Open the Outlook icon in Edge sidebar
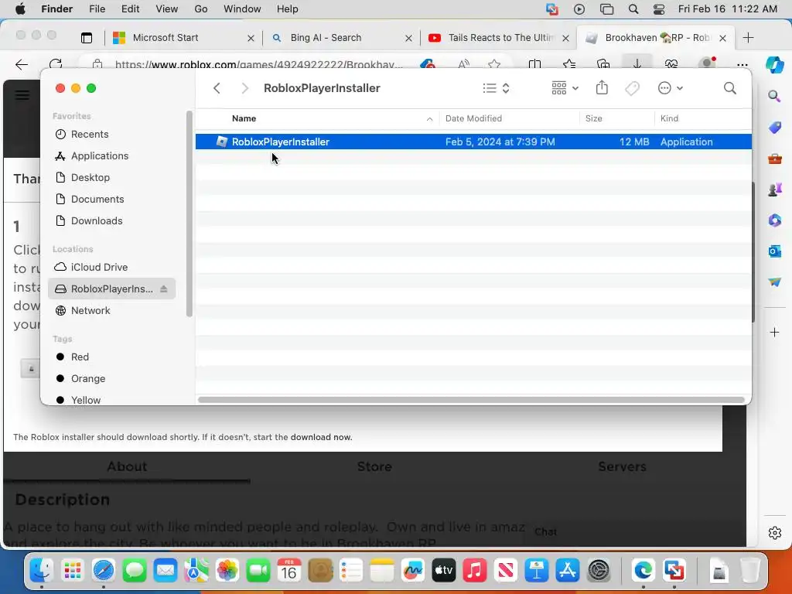792x594 pixels. click(774, 251)
